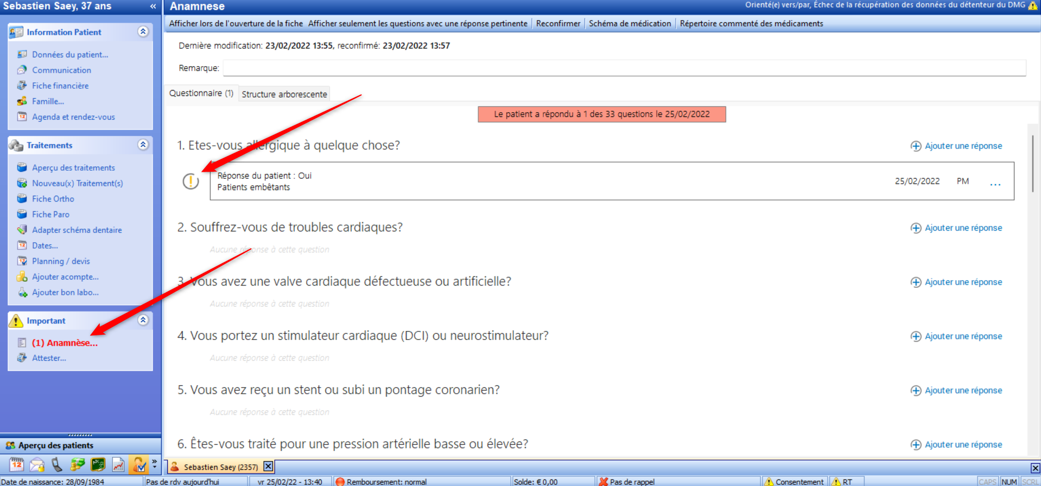Image resolution: width=1041 pixels, height=486 pixels.
Task: Click Reconfirmer in the top menu
Action: 558,23
